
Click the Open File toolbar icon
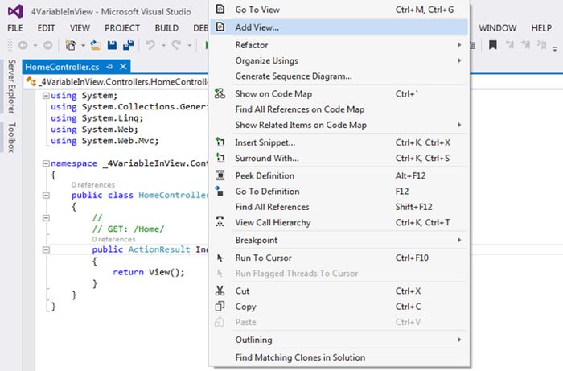(x=96, y=46)
